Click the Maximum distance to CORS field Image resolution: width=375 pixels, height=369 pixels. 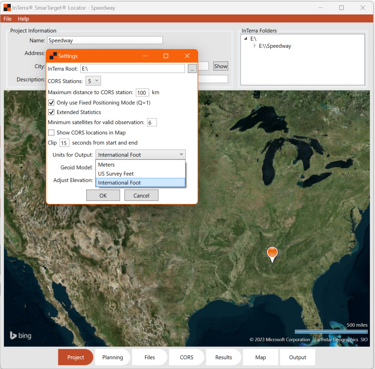click(x=142, y=93)
